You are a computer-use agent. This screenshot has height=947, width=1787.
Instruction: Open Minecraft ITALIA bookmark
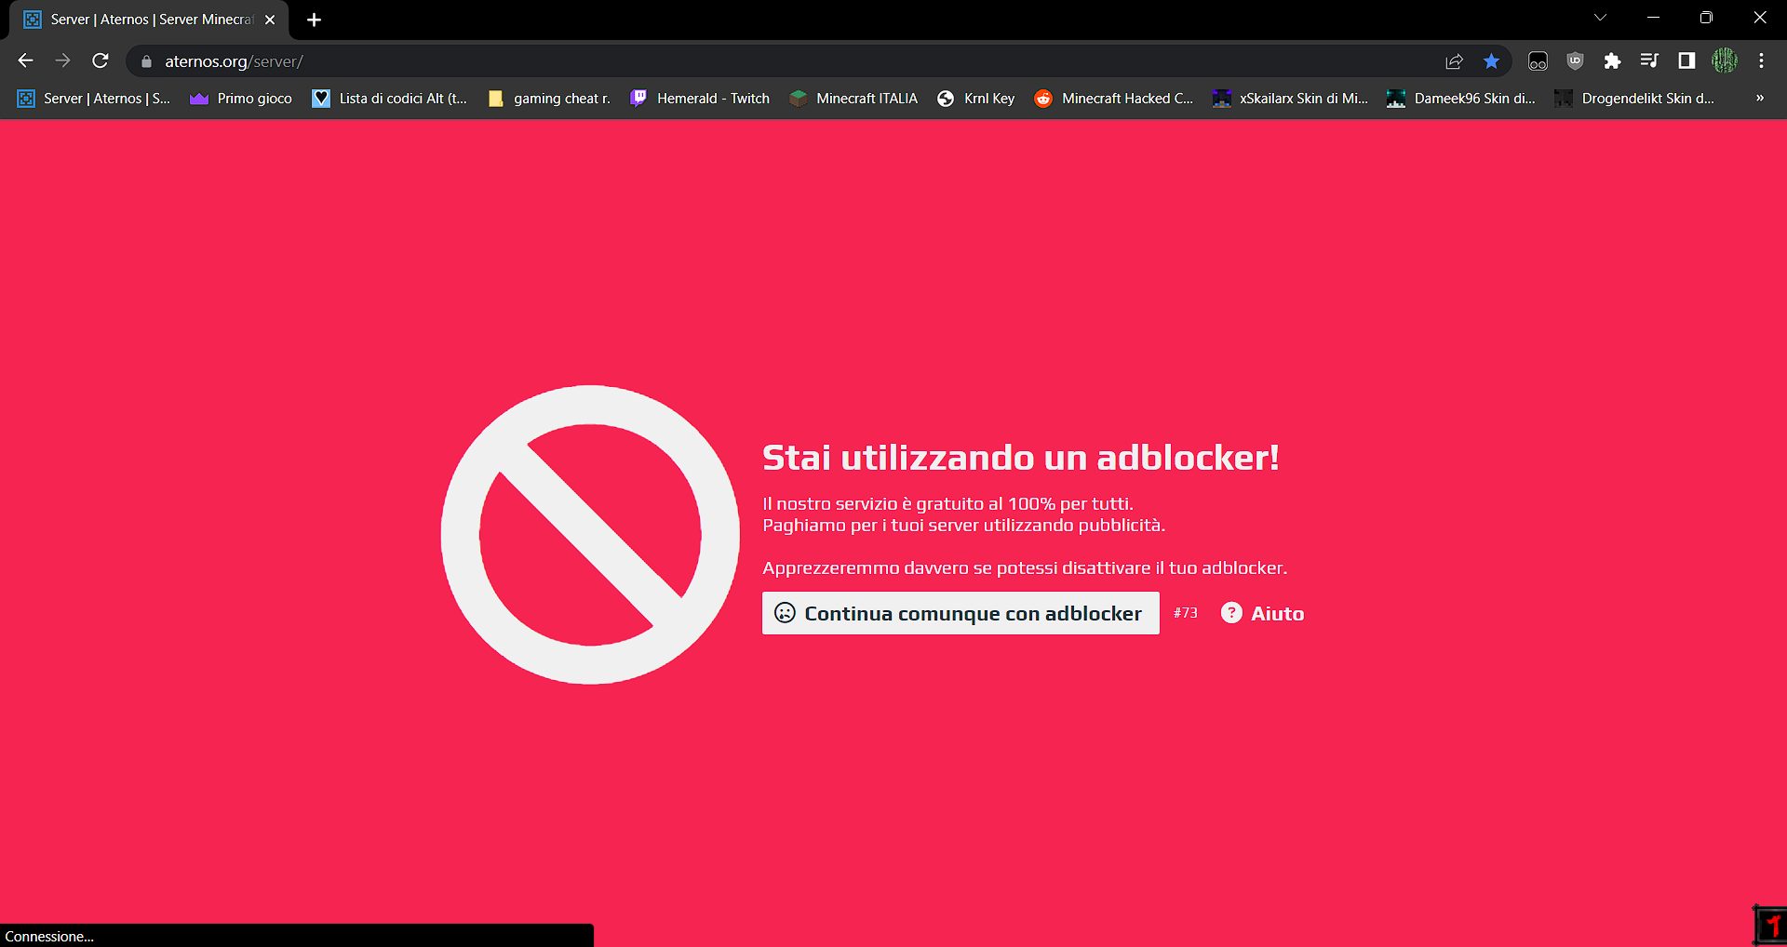point(853,99)
